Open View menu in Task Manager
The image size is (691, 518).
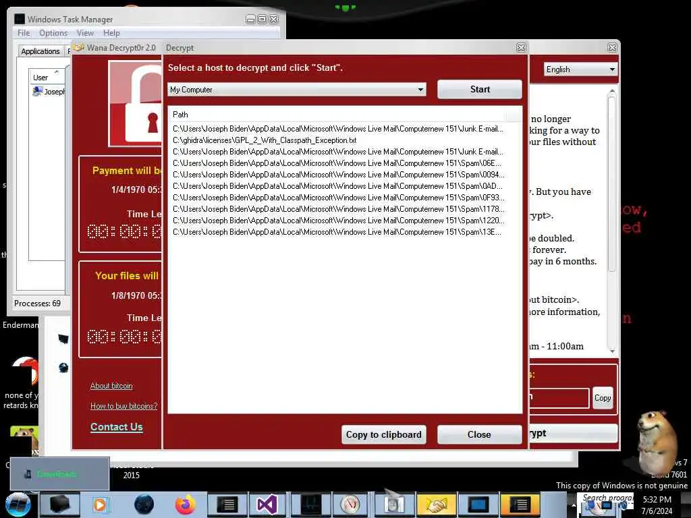85,33
